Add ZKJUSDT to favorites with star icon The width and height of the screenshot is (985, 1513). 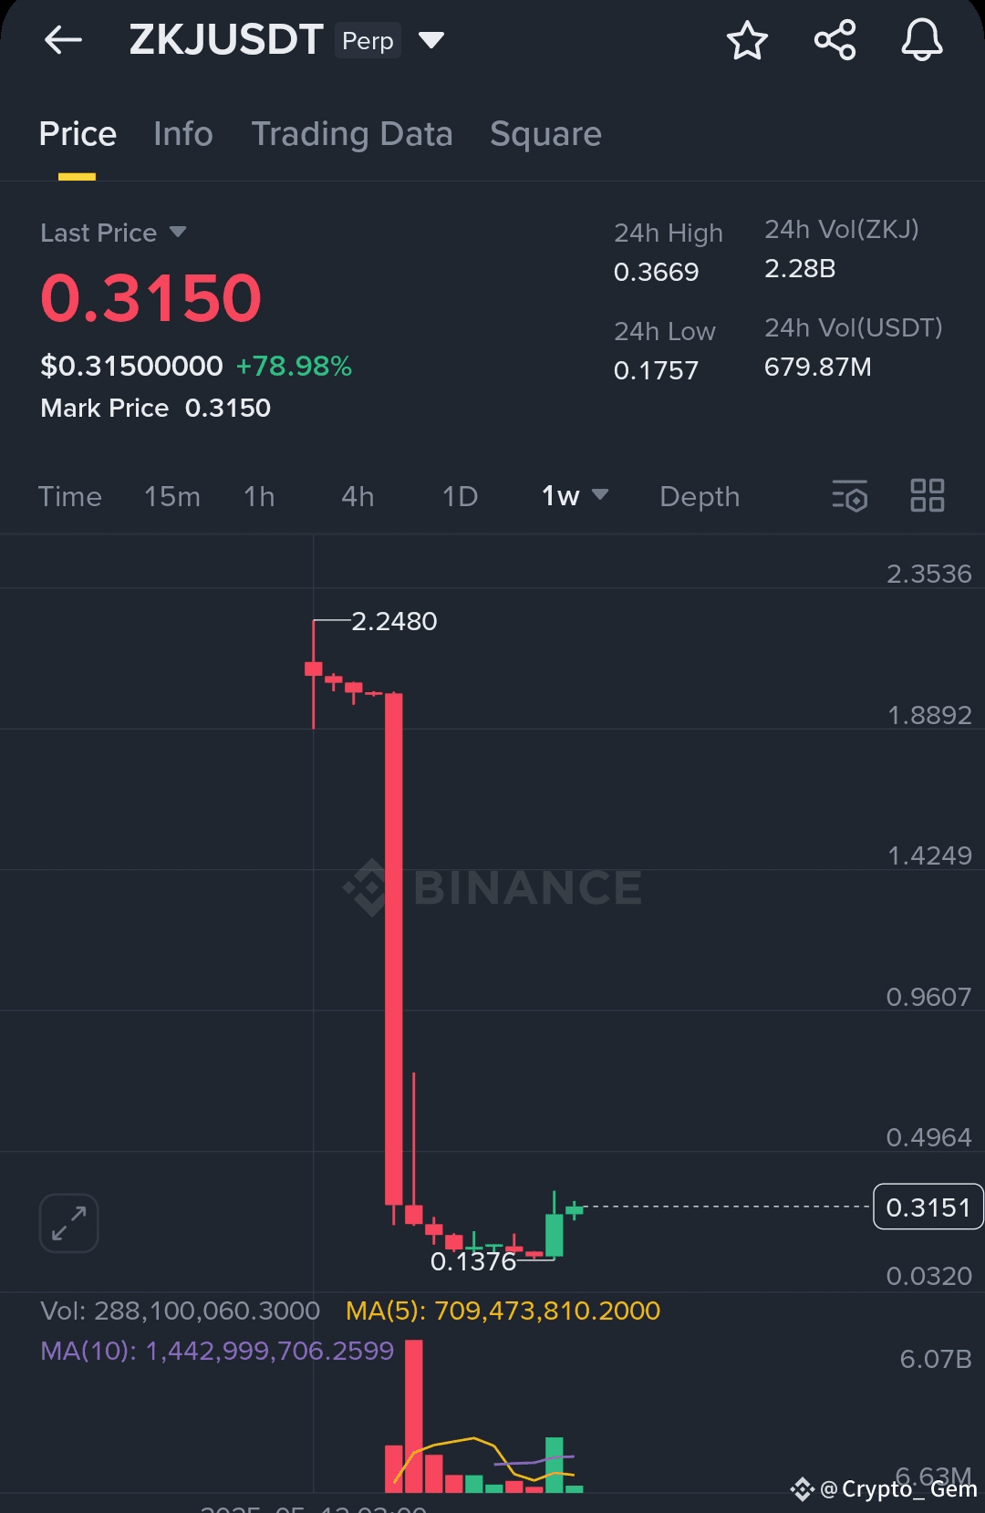[747, 40]
